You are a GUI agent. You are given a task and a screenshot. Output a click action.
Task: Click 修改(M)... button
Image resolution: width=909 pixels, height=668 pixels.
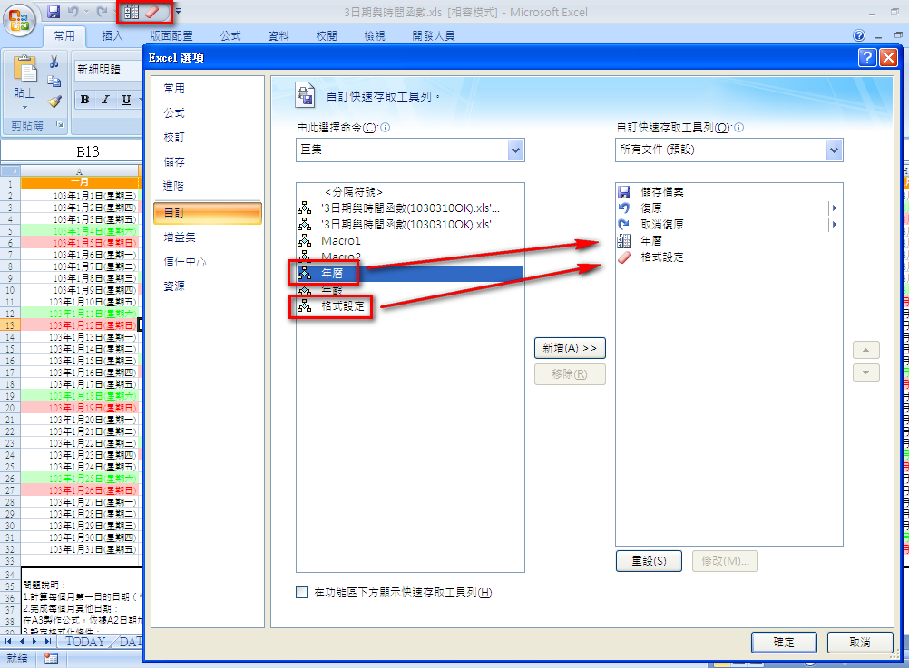[x=725, y=561]
